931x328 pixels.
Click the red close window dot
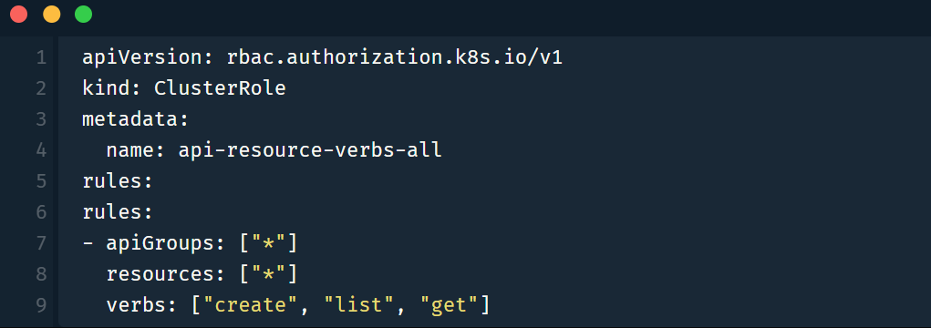point(19,15)
